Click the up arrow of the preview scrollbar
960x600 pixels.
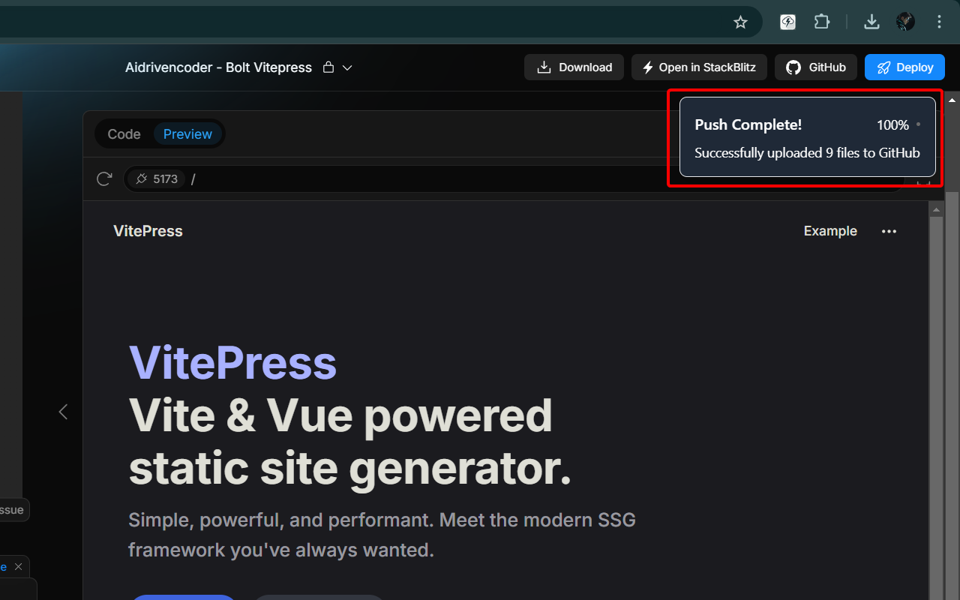tap(936, 208)
